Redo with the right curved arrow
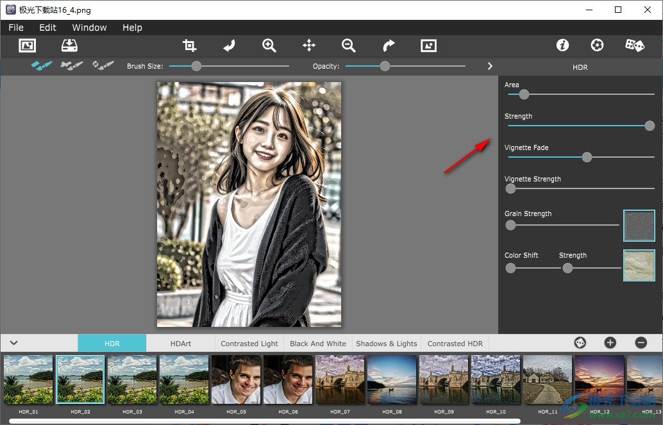This screenshot has height=425, width=663. point(389,46)
